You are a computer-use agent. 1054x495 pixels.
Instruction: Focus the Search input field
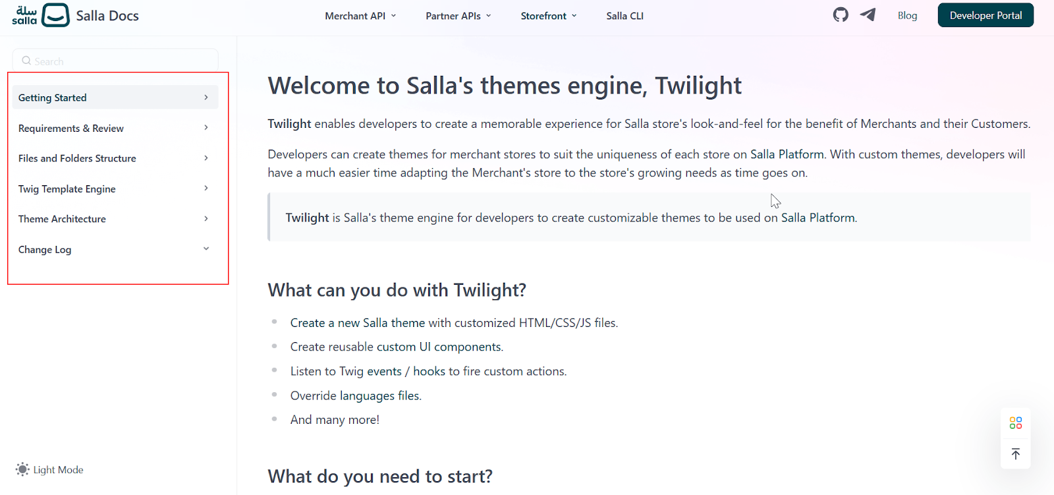115,61
